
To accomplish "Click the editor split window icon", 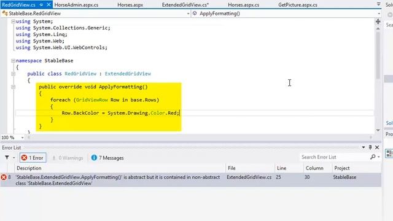I will [378, 21].
